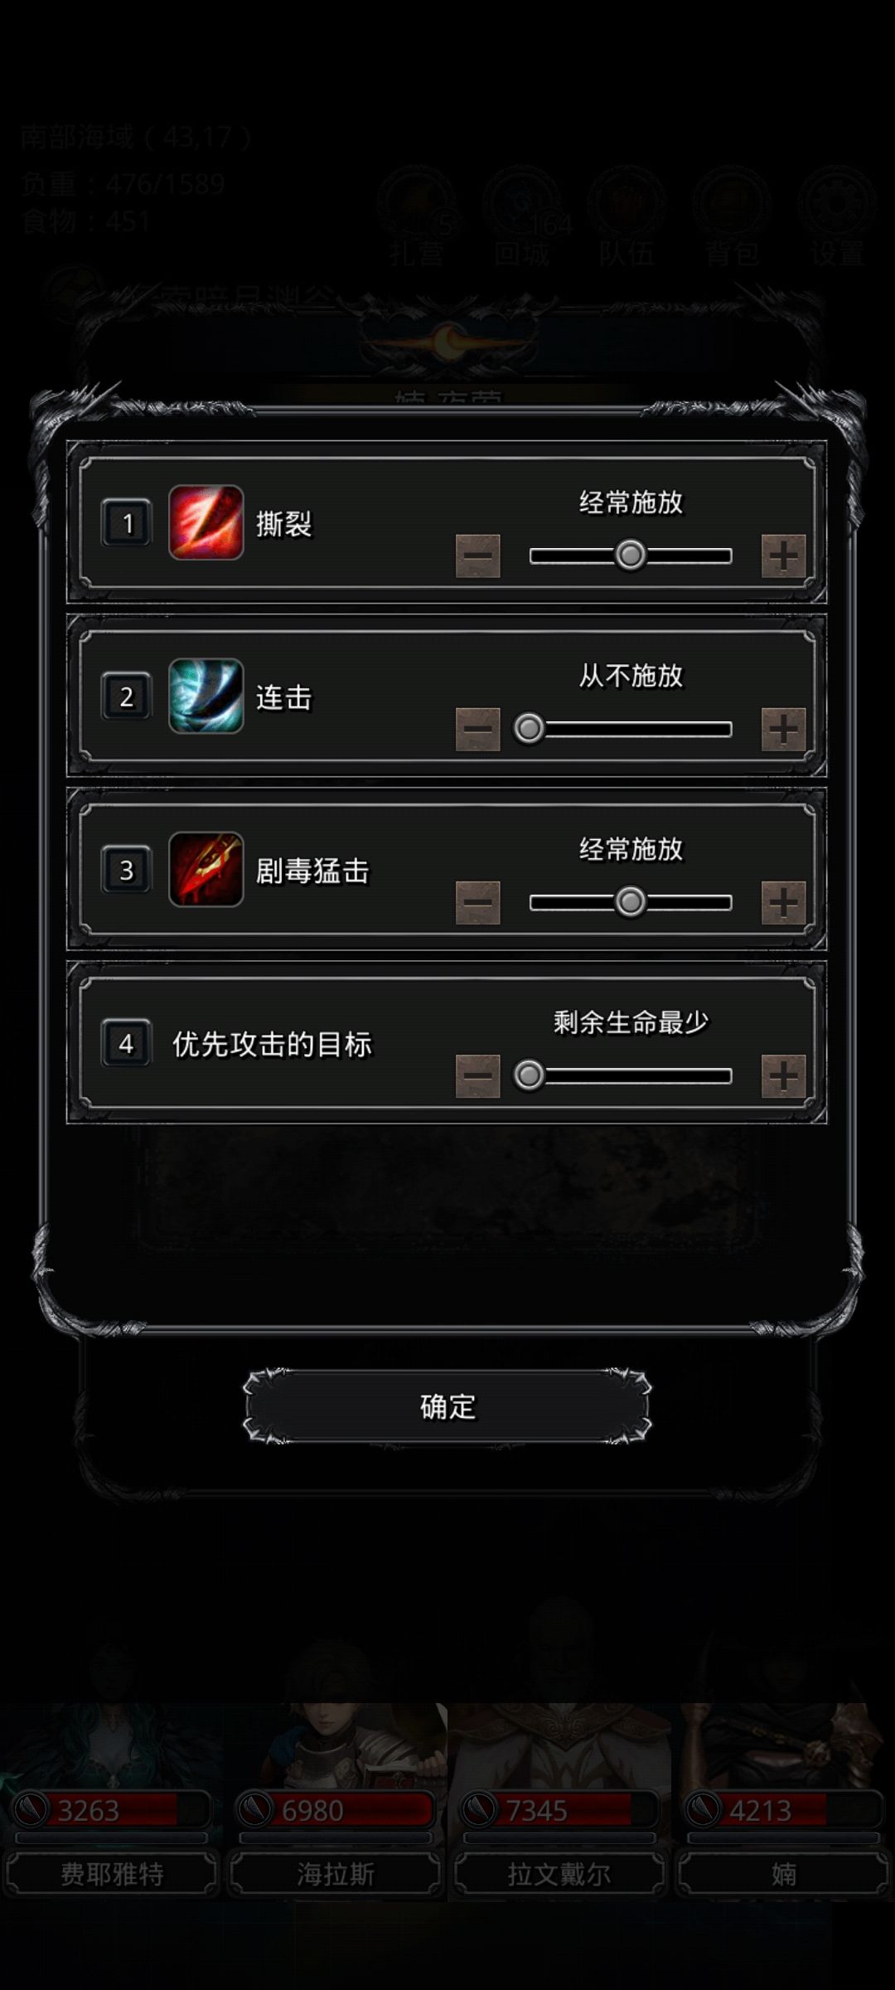The height and width of the screenshot is (1990, 895).
Task: Confirm settings with 确定 button
Action: pos(447,1406)
